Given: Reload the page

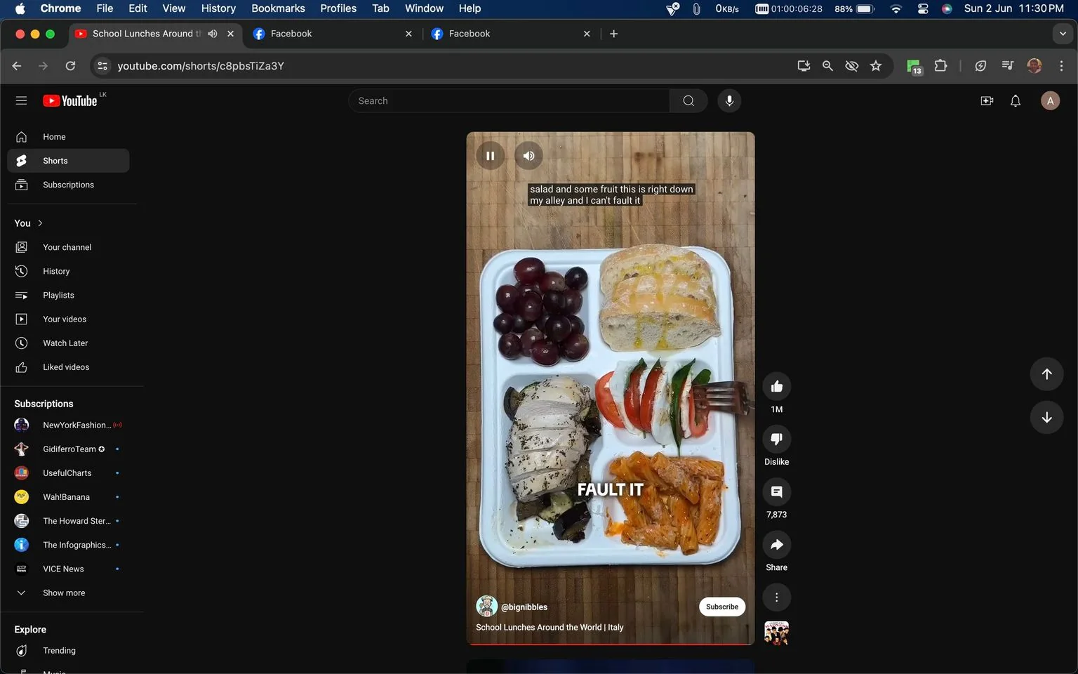Looking at the screenshot, I should [70, 65].
